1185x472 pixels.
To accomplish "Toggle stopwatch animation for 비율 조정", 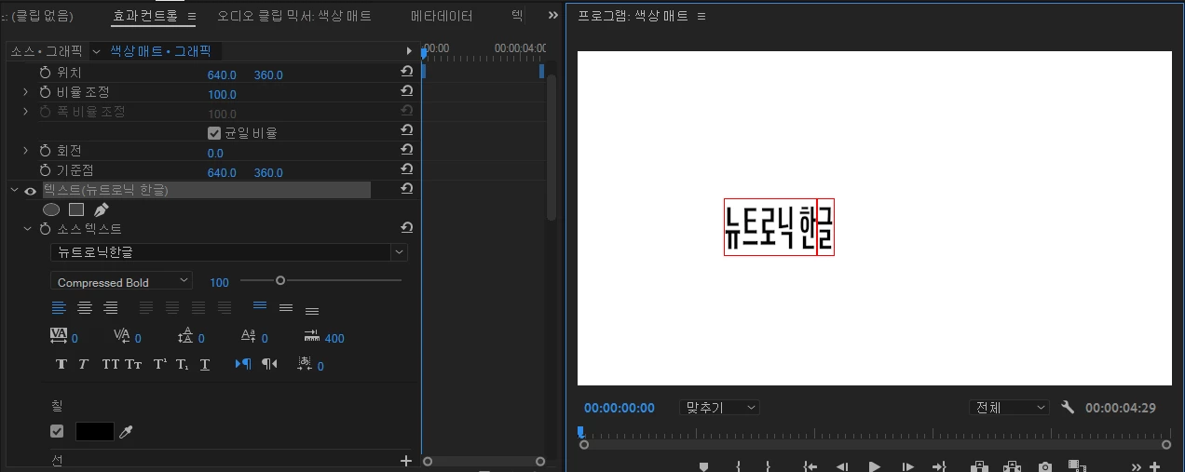I will click(x=45, y=92).
